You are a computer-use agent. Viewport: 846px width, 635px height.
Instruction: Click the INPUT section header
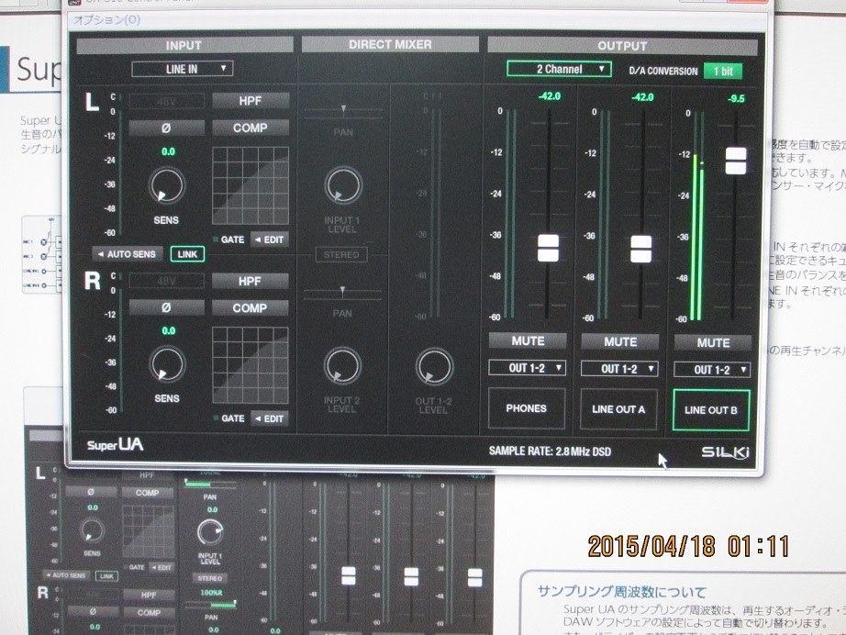(184, 45)
